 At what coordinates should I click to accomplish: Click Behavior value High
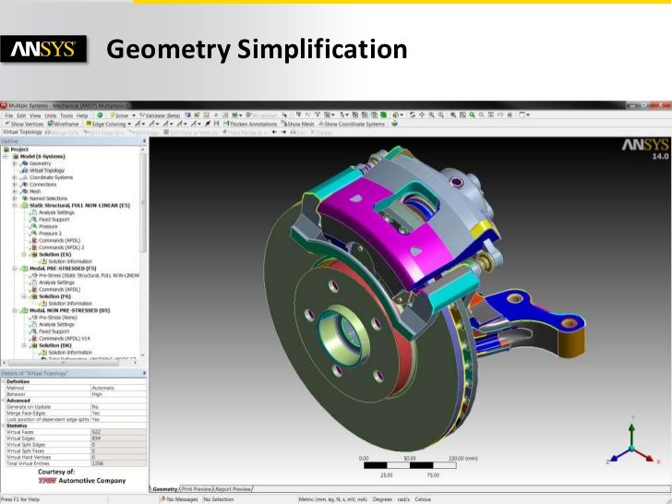118,394
